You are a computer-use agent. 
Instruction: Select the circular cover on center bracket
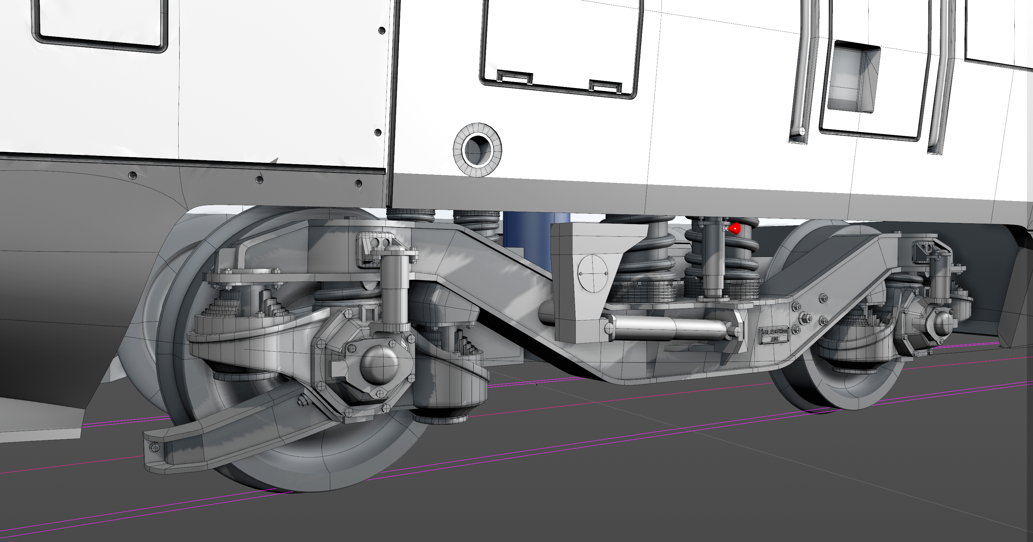(592, 273)
